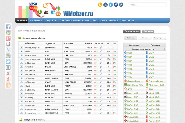This screenshot has height=123, width=185.
Task: Open info icon for Ex-money row
Action: pos(21,97)
